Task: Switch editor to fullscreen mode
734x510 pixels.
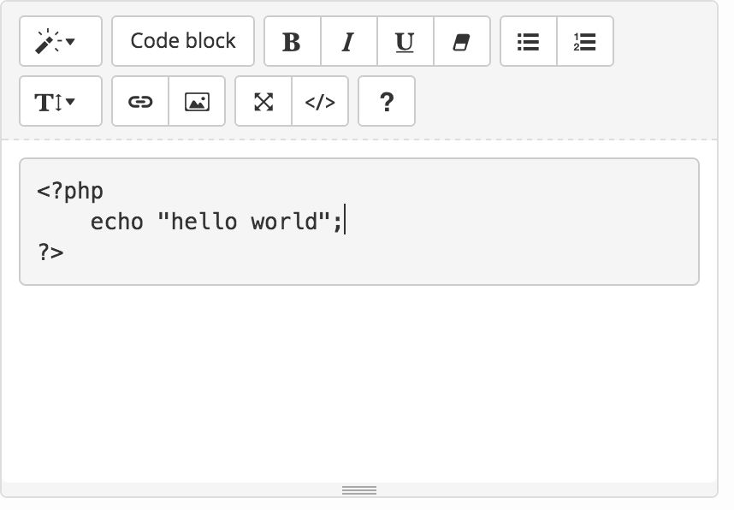Action: click(263, 101)
